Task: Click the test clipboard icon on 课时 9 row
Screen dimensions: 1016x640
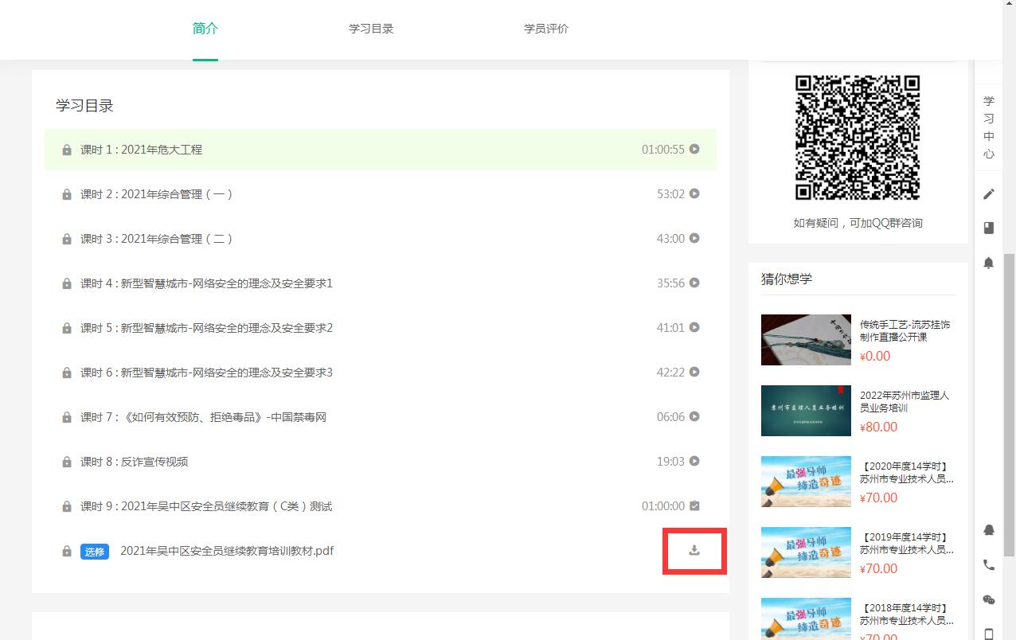Action: pyautogui.click(x=694, y=505)
